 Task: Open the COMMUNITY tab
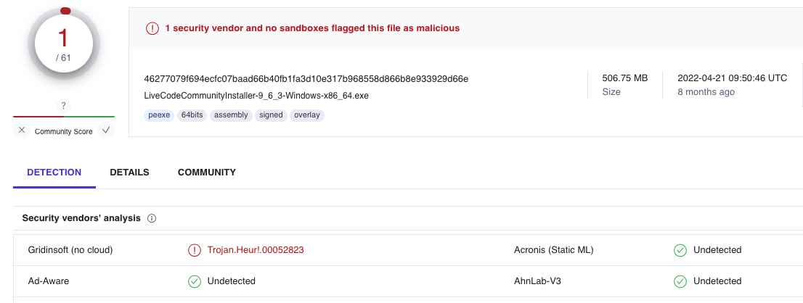[207, 173]
